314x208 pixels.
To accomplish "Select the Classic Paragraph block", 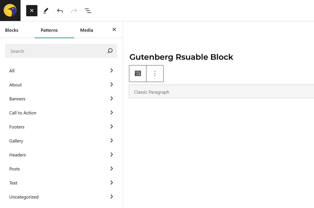I will 197,91.
